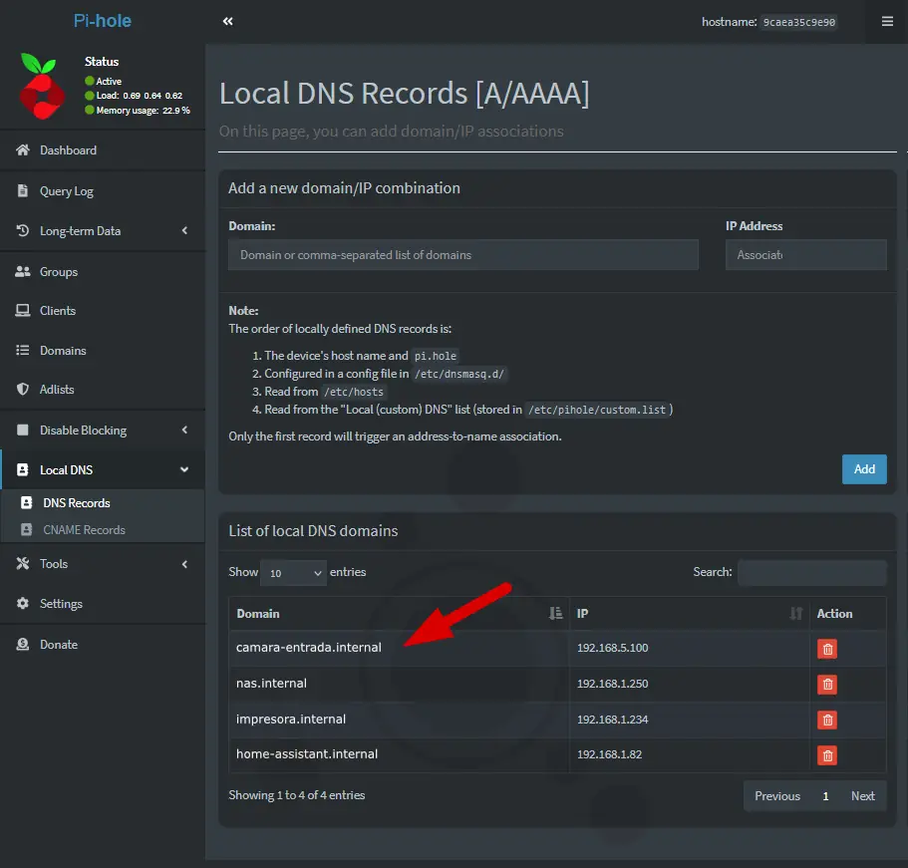This screenshot has width=908, height=868.
Task: Click the Query Log file icon
Action: pyautogui.click(x=23, y=190)
